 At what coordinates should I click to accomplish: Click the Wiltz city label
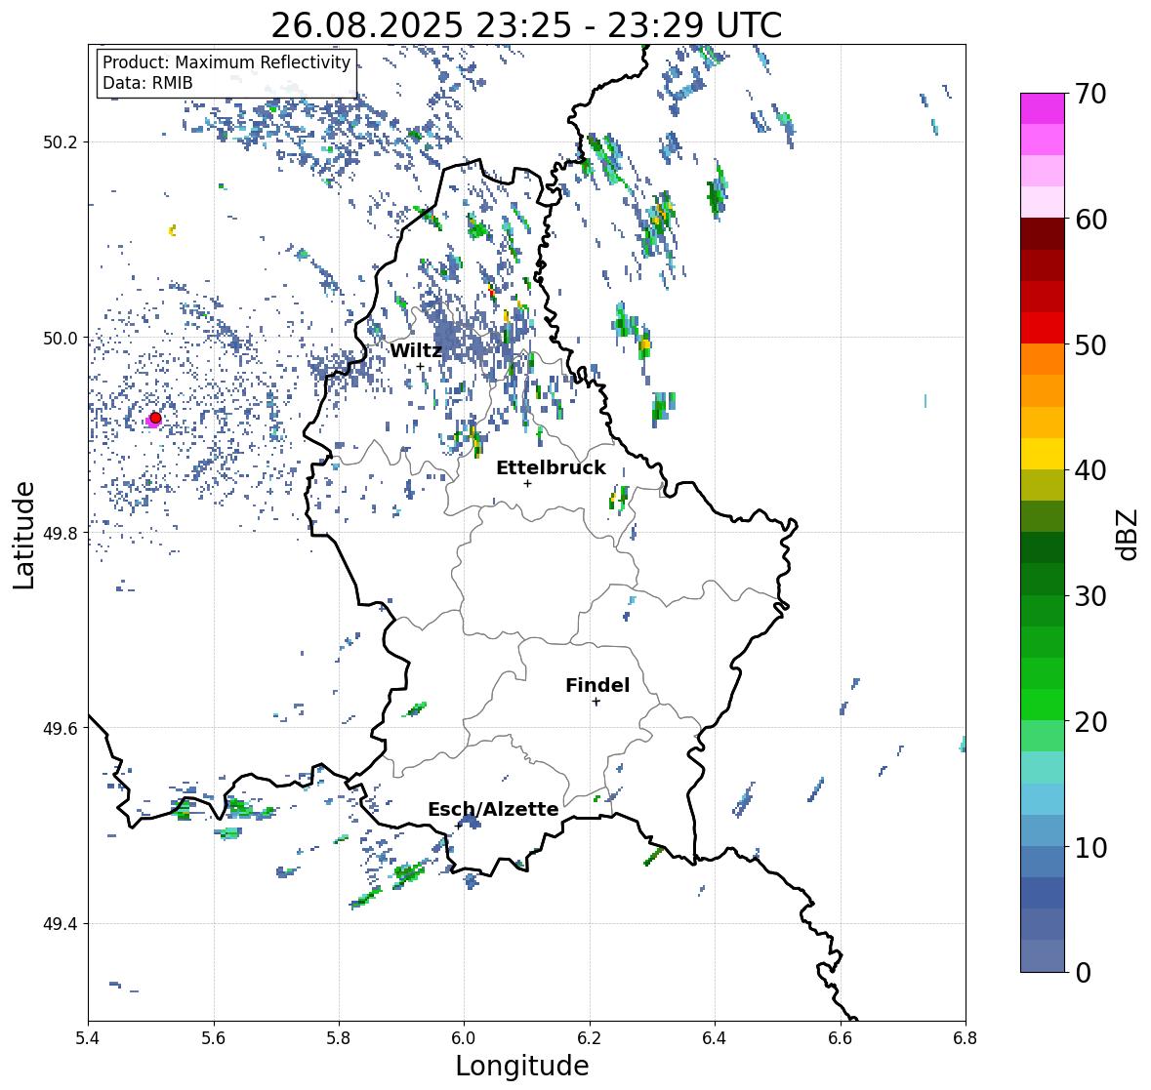(416, 350)
